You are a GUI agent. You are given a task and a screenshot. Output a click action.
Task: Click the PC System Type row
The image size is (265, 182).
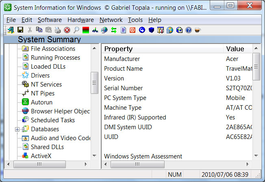click(177, 98)
